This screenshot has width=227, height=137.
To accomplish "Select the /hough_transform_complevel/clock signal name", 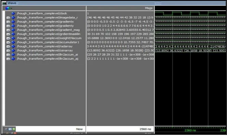I will (x=42, y=13).
